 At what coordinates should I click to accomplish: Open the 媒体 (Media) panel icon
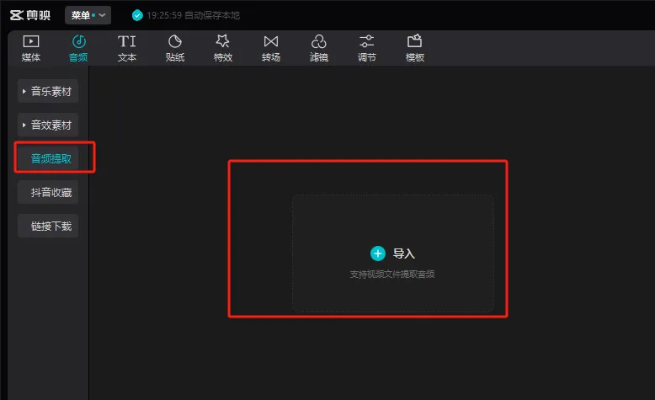pos(30,41)
